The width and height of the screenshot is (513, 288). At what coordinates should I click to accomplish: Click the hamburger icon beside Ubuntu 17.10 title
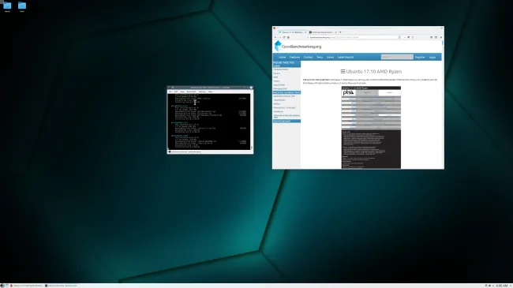[343, 71]
